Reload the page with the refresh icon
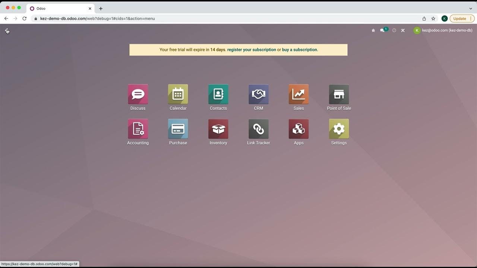This screenshot has height=268, width=477. (25, 19)
